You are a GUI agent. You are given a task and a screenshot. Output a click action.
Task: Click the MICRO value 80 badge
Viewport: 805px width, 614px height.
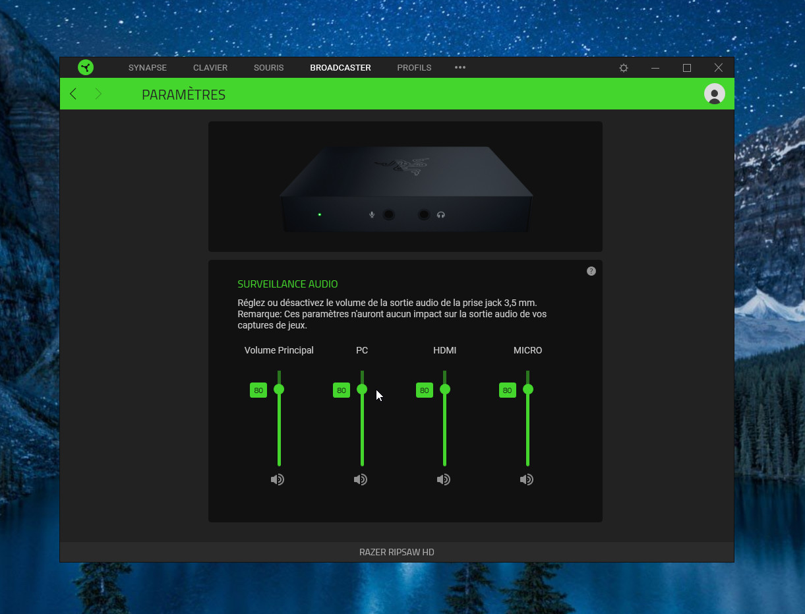[508, 390]
